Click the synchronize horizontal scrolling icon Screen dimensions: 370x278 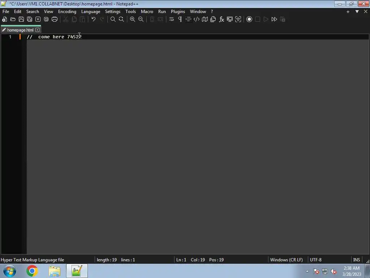160,20
